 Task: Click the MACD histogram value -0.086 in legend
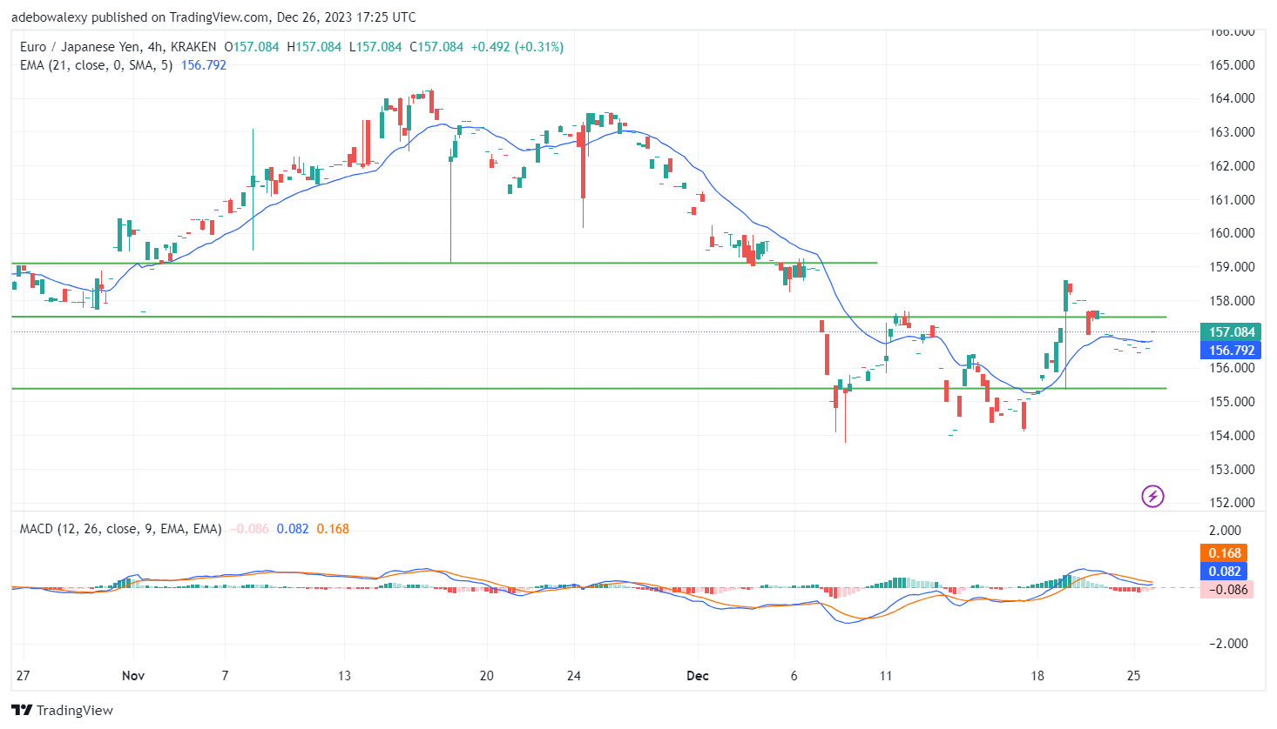(250, 529)
